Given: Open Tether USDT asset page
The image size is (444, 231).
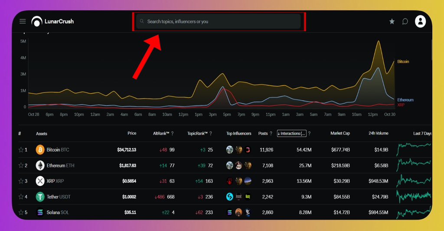Looking at the screenshot, I should (x=59, y=197).
